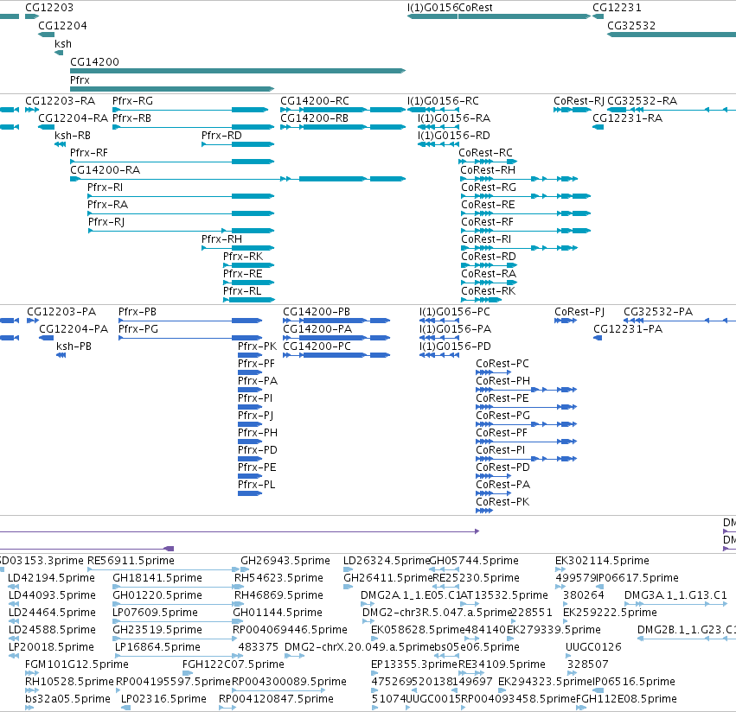This screenshot has width=736, height=712.
Task: Click transcript label CoRest-RH
Action: (x=488, y=170)
